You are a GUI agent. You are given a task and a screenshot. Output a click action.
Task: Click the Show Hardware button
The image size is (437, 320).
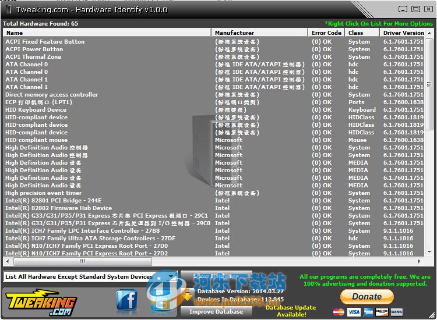(x=216, y=276)
